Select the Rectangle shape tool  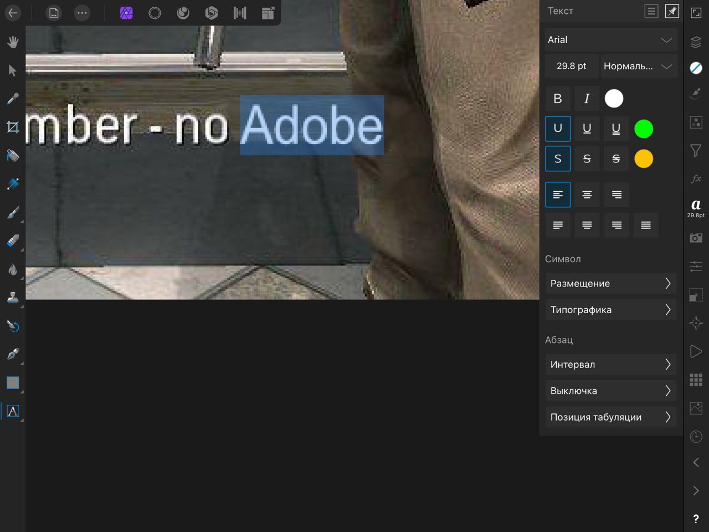pos(13,383)
